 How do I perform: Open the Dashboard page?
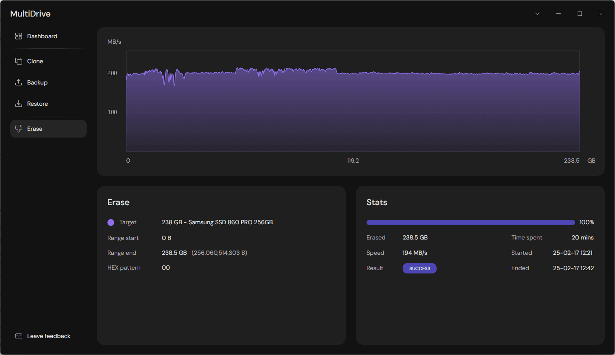(x=42, y=36)
